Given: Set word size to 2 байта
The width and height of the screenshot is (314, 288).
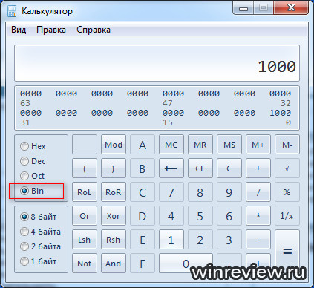Looking at the screenshot, I should [x=40, y=246].
